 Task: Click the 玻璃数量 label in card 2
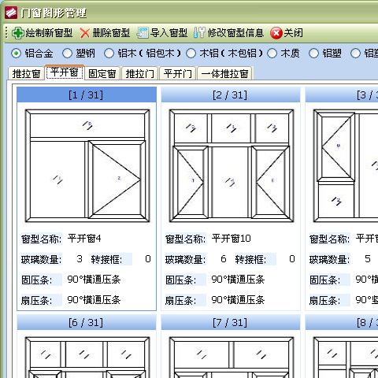click(x=186, y=260)
